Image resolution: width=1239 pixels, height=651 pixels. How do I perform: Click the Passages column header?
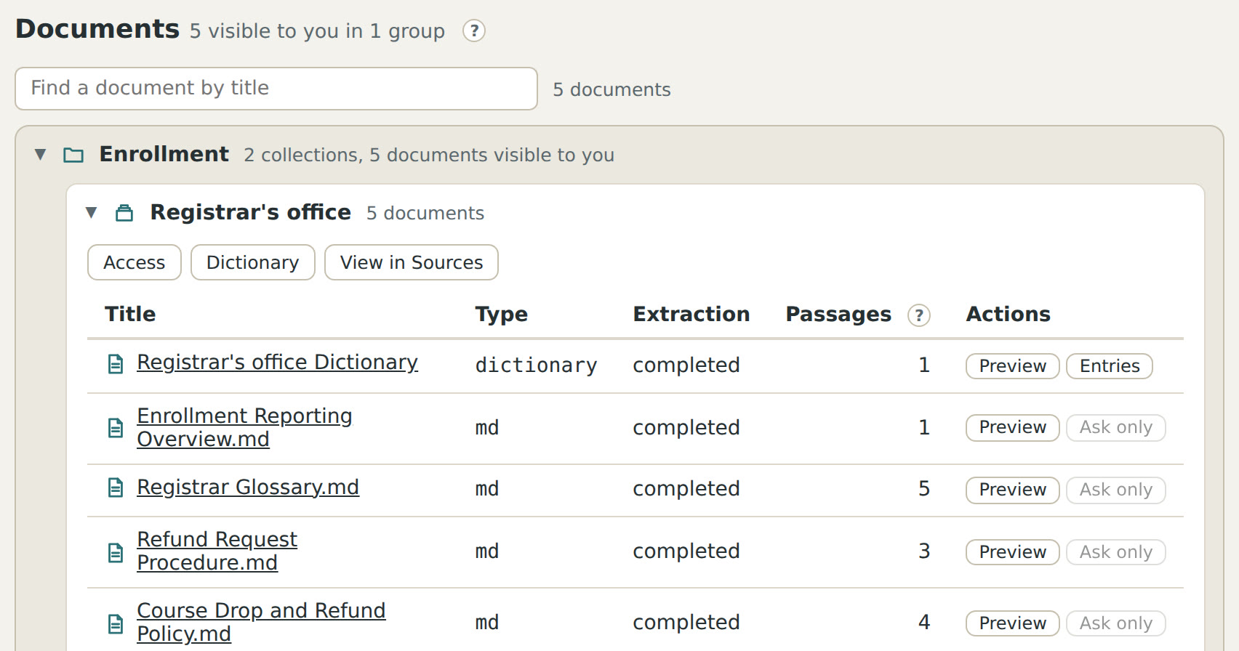838,315
